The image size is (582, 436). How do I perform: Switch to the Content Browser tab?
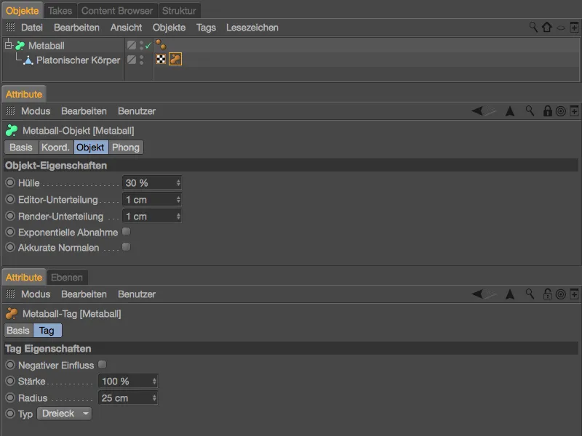click(117, 11)
